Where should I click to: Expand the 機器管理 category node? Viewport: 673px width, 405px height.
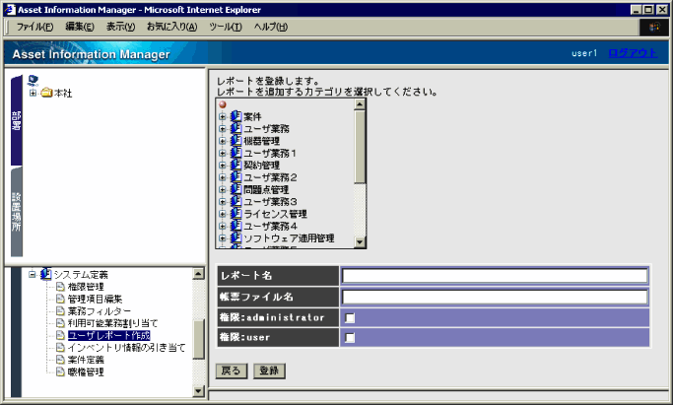(x=222, y=141)
